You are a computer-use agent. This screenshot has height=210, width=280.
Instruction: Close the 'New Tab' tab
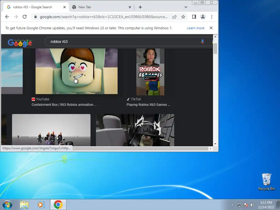[x=130, y=7]
